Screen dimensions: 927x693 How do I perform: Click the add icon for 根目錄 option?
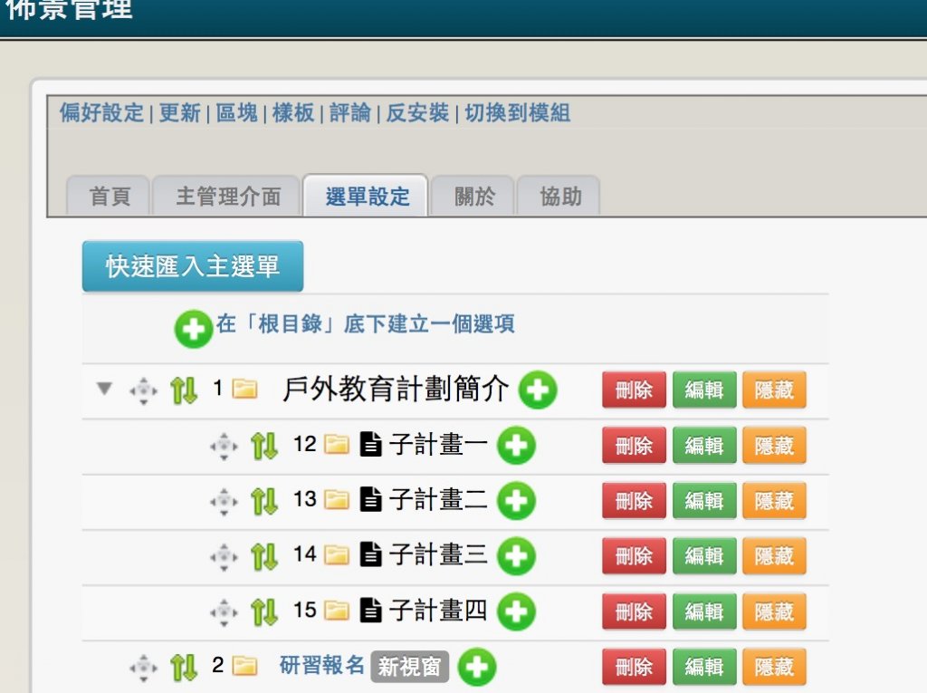[193, 327]
